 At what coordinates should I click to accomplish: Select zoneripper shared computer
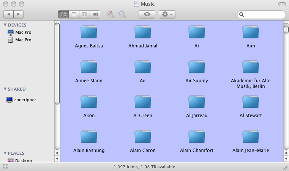click(21, 100)
